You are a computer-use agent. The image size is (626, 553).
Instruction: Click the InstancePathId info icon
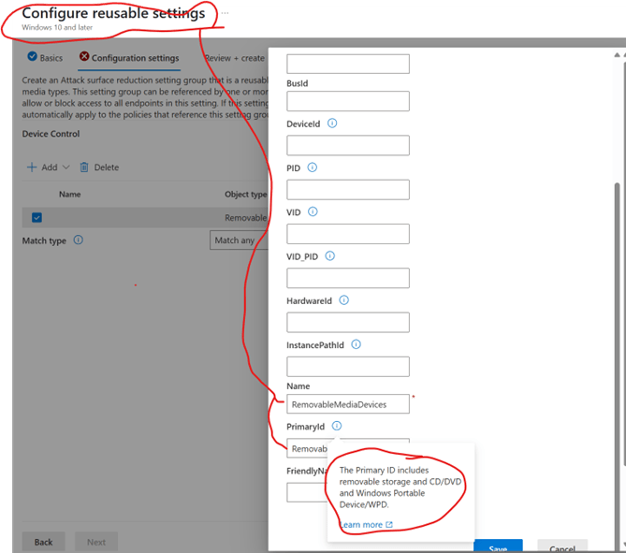pyautogui.click(x=356, y=344)
